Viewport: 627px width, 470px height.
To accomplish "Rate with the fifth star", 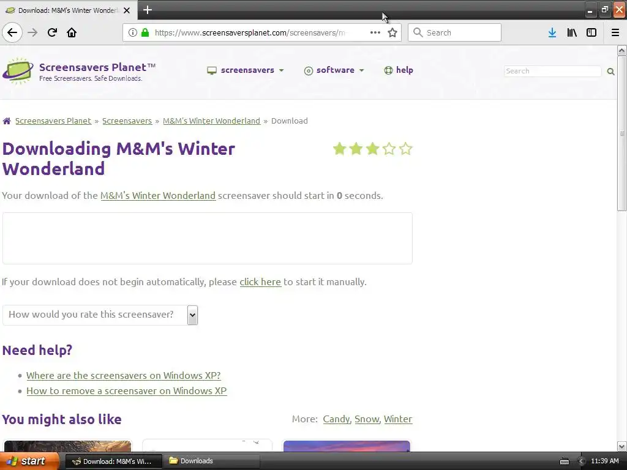I will point(405,149).
